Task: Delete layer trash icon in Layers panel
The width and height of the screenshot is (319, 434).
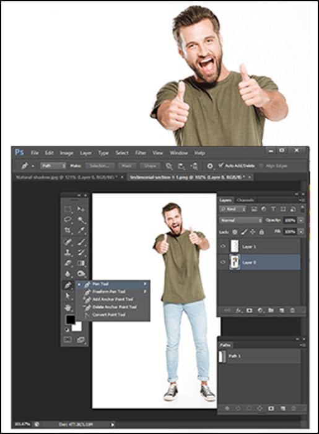Action: (292, 311)
